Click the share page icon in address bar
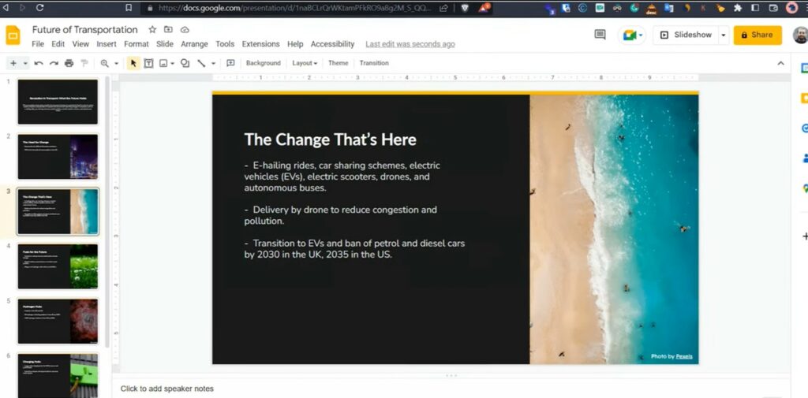Image resolution: width=808 pixels, height=398 pixels. coord(443,8)
